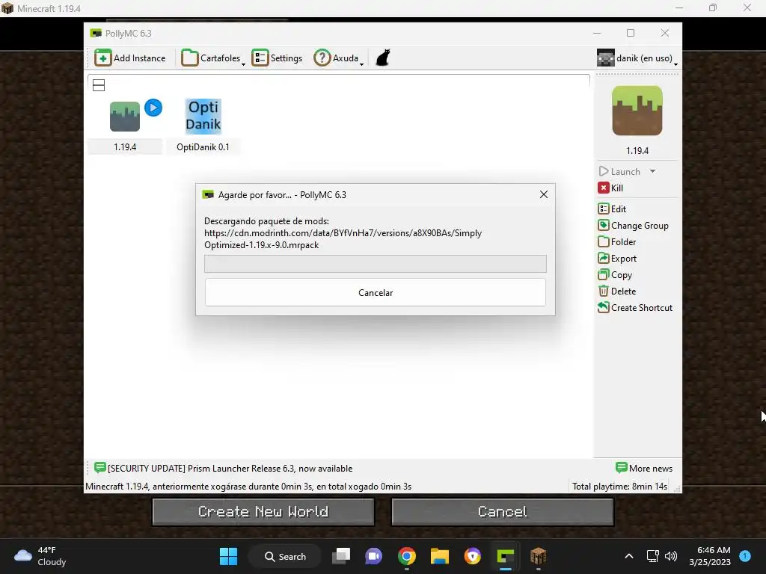The width and height of the screenshot is (766, 574).
Task: Click the Total playtime status text
Action: (619, 487)
